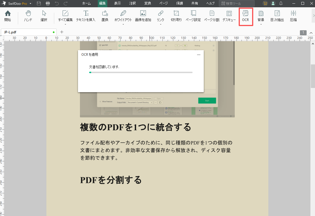The width and height of the screenshot is (315, 216).
Task: Open the 置換 replace tool
Action: pyautogui.click(x=105, y=15)
